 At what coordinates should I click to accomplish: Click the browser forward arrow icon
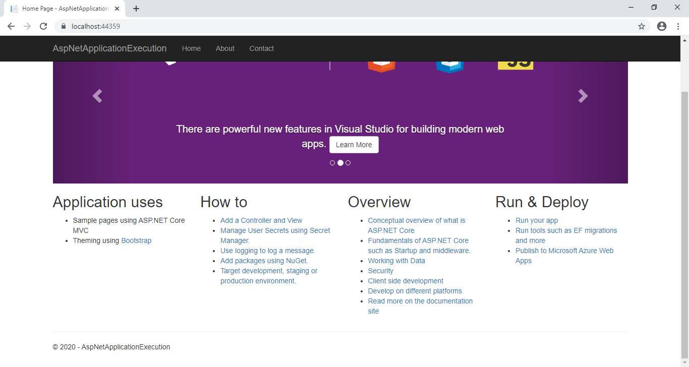click(27, 26)
